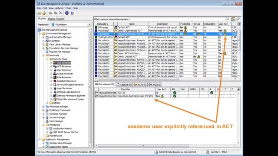The height and width of the screenshot is (156, 278).
Task: Click the Metadata Manager icon
Action: tap(47, 107)
